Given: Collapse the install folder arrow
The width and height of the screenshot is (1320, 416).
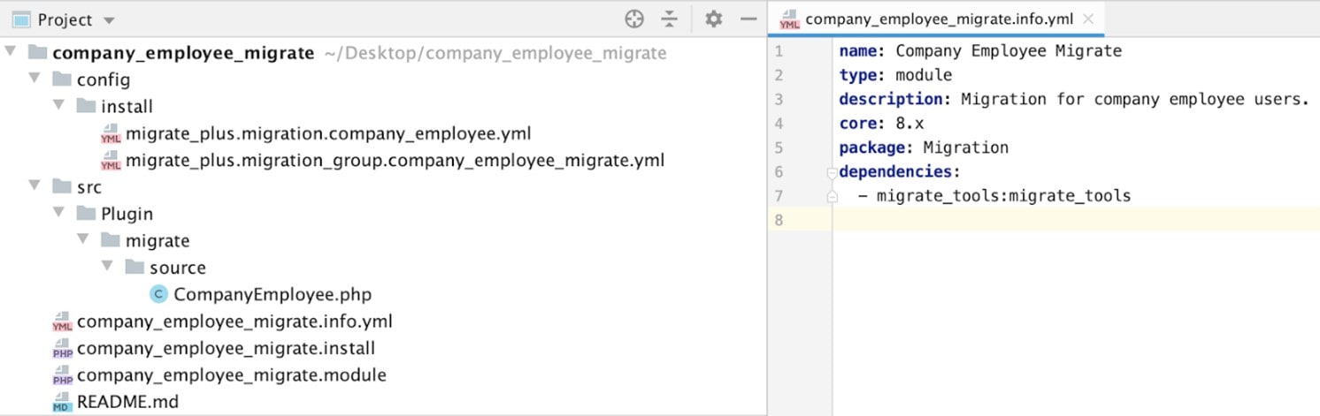Looking at the screenshot, I should 58,105.
